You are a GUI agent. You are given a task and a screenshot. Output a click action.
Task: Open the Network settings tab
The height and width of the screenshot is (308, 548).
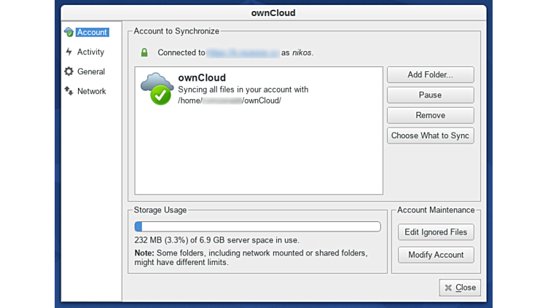tap(92, 91)
